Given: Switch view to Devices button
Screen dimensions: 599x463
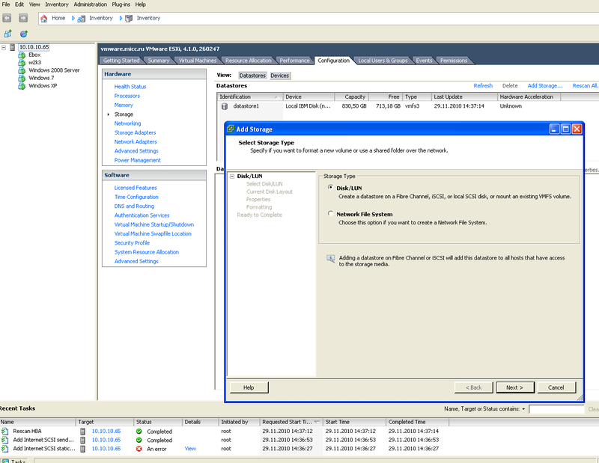Looking at the screenshot, I should tap(279, 76).
